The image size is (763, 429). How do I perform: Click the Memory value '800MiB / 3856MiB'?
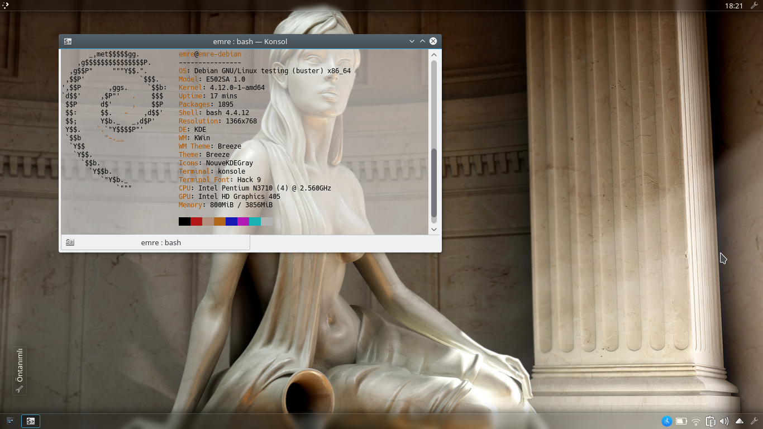click(x=241, y=205)
